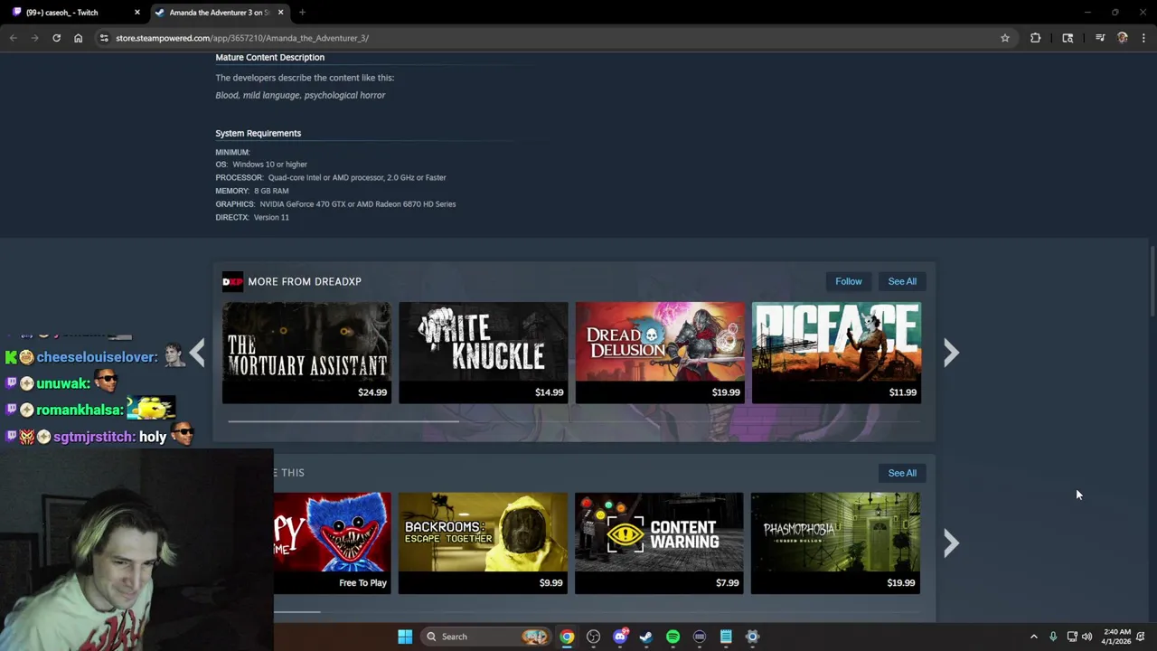Screen dimensions: 1157x651
Task: See all similar games
Action: [902, 473]
